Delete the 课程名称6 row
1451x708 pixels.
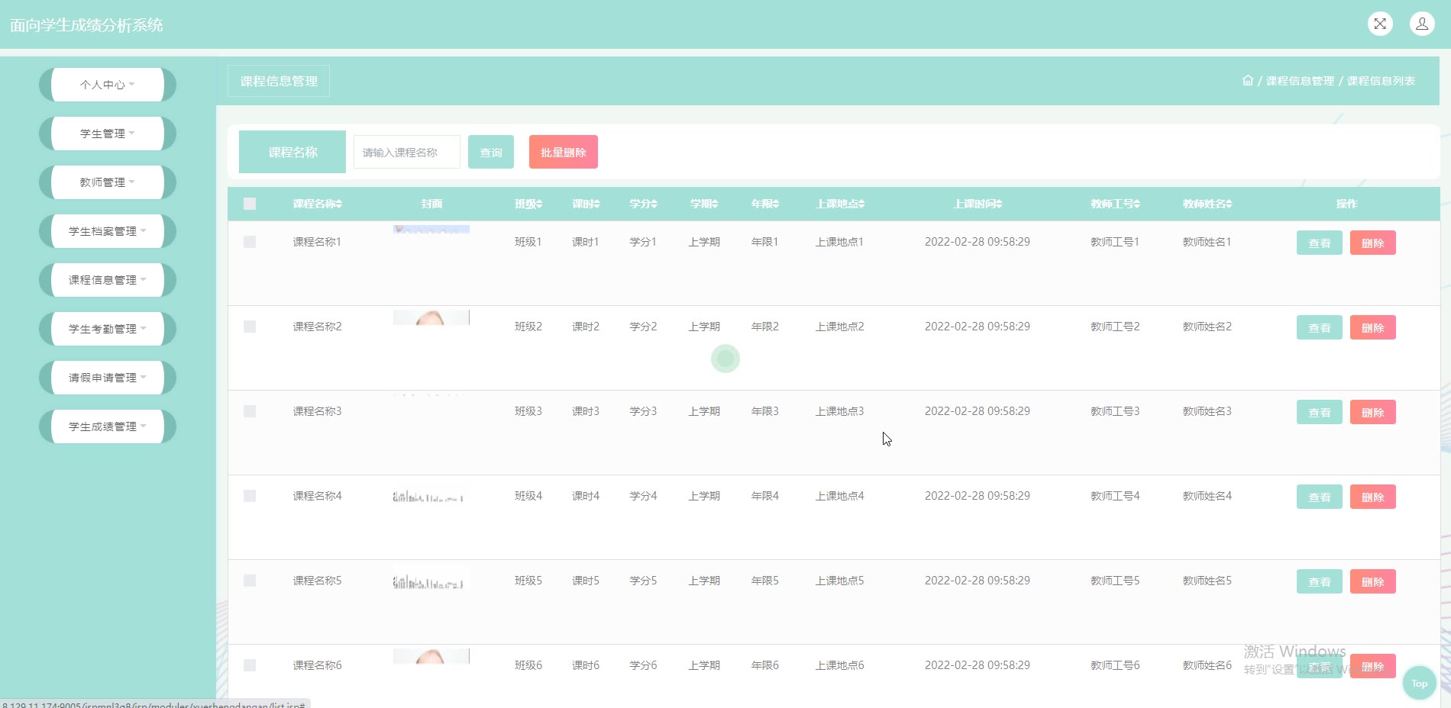1373,666
